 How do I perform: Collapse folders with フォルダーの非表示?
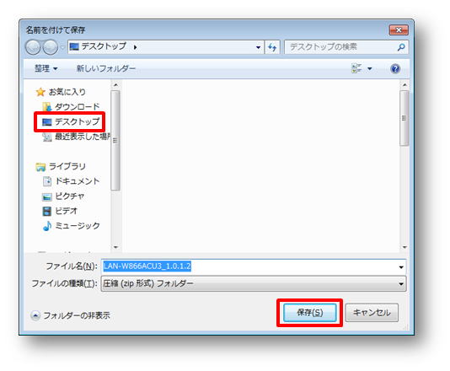tap(70, 315)
